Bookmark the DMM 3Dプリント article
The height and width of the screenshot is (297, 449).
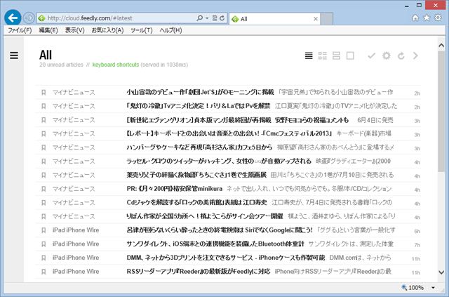pyautogui.click(x=43, y=258)
